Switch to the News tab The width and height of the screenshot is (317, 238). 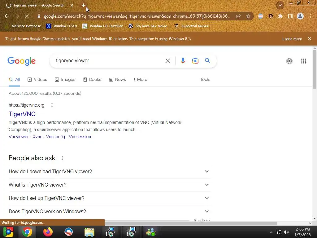click(x=117, y=80)
